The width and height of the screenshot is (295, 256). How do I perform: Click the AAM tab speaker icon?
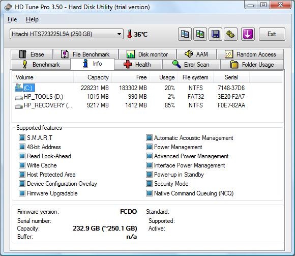pos(189,54)
